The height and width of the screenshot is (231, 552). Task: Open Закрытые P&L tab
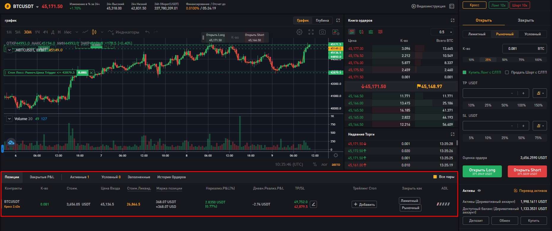tap(42, 177)
